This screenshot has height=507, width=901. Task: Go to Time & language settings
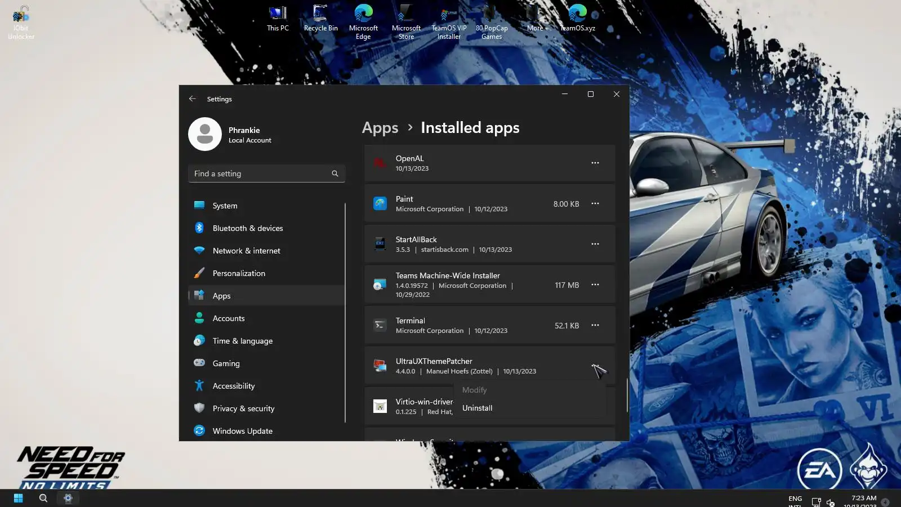266,341
